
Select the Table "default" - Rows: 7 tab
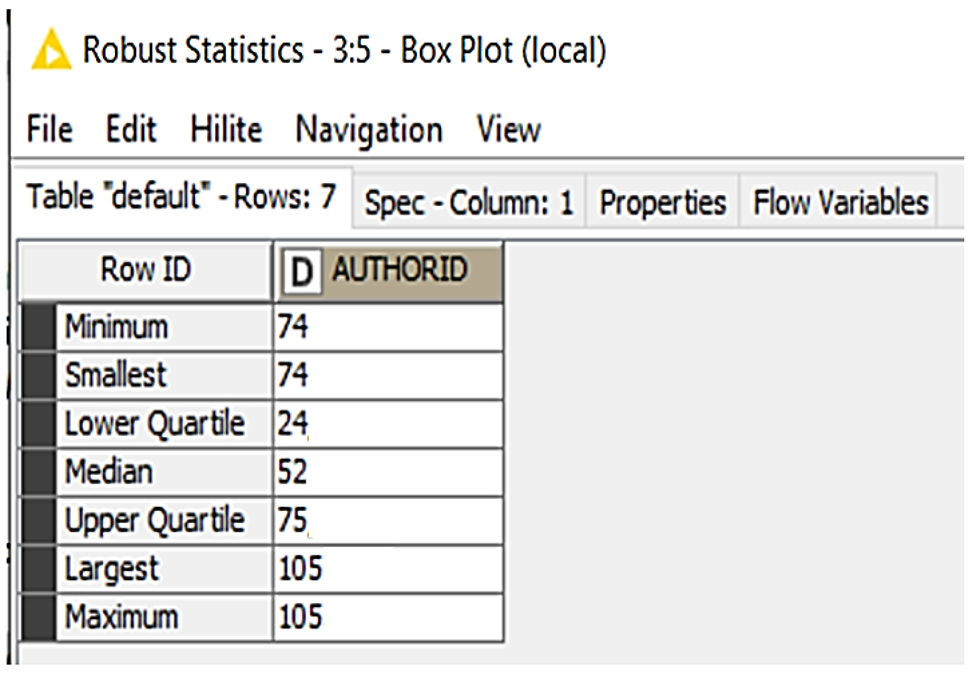click(x=181, y=197)
